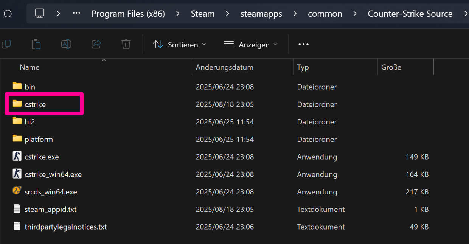Click the Copy toolbar icon
Viewport: 469px width, 244px height.
pos(6,44)
